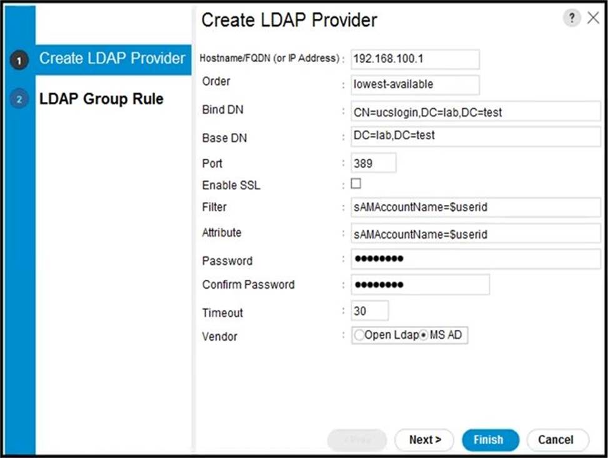Focus the Filter input field
608x458 pixels.
point(475,207)
